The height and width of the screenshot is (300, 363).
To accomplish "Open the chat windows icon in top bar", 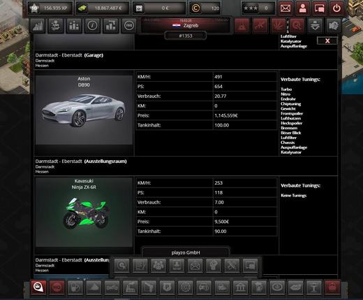I will point(320,8).
